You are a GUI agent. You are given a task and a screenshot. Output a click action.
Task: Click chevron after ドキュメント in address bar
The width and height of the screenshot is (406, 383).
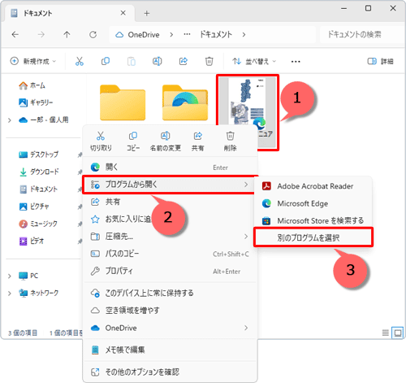pyautogui.click(x=244, y=35)
